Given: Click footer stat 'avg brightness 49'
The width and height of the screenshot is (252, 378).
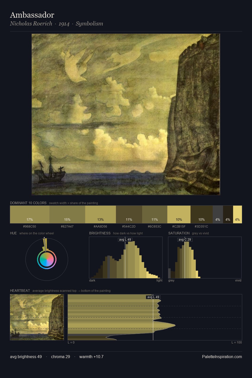Looking at the screenshot, I should (x=26, y=357).
